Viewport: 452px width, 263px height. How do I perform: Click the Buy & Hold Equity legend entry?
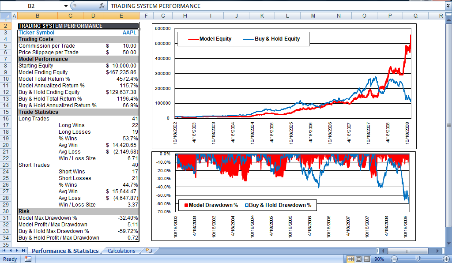click(x=271, y=39)
